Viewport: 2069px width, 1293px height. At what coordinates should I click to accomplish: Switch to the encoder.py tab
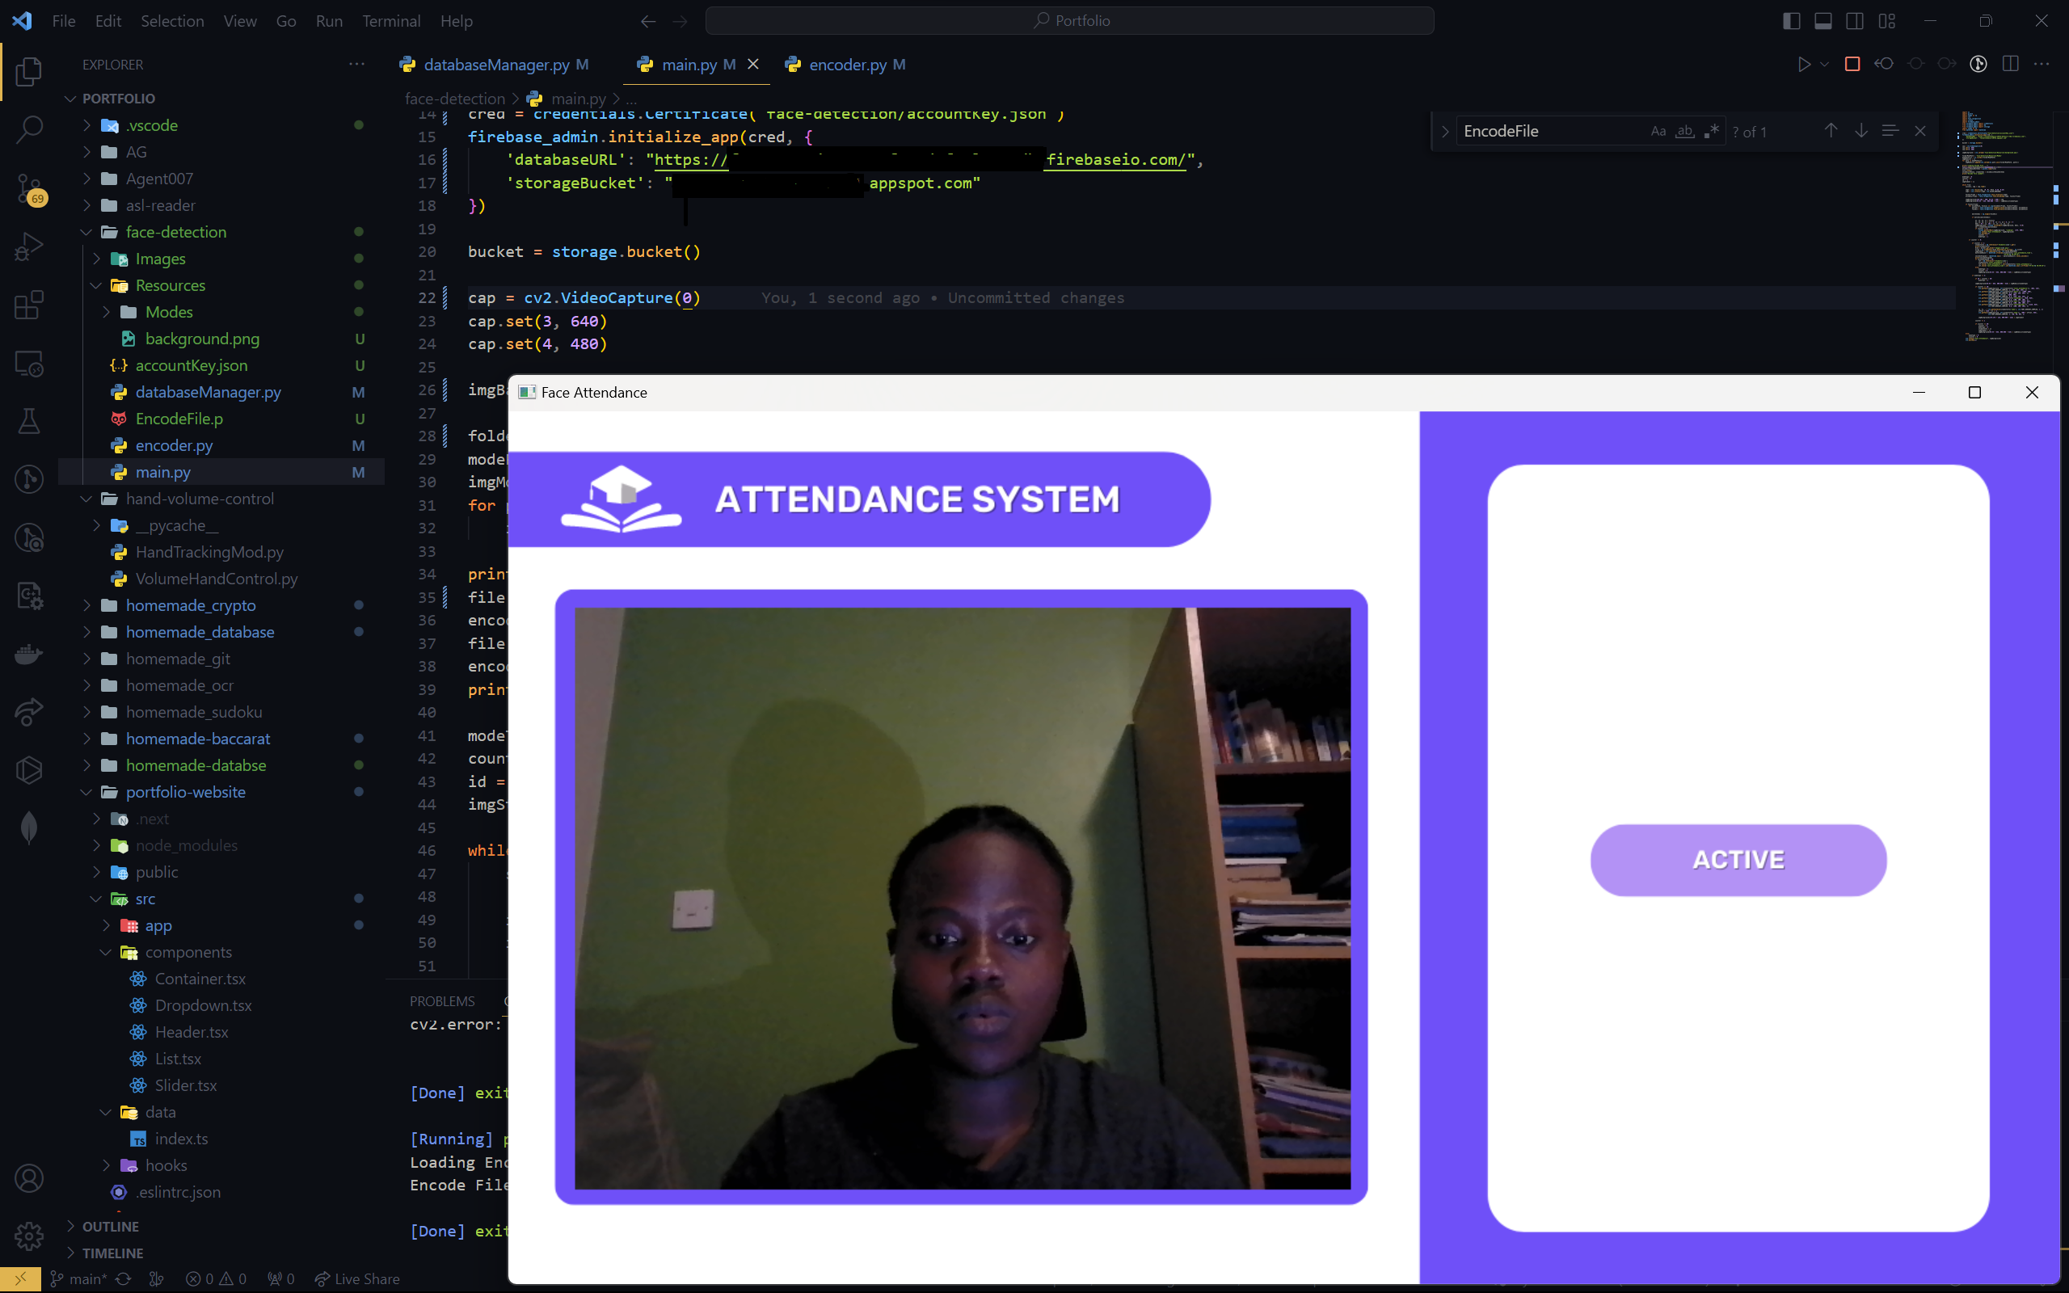846,64
